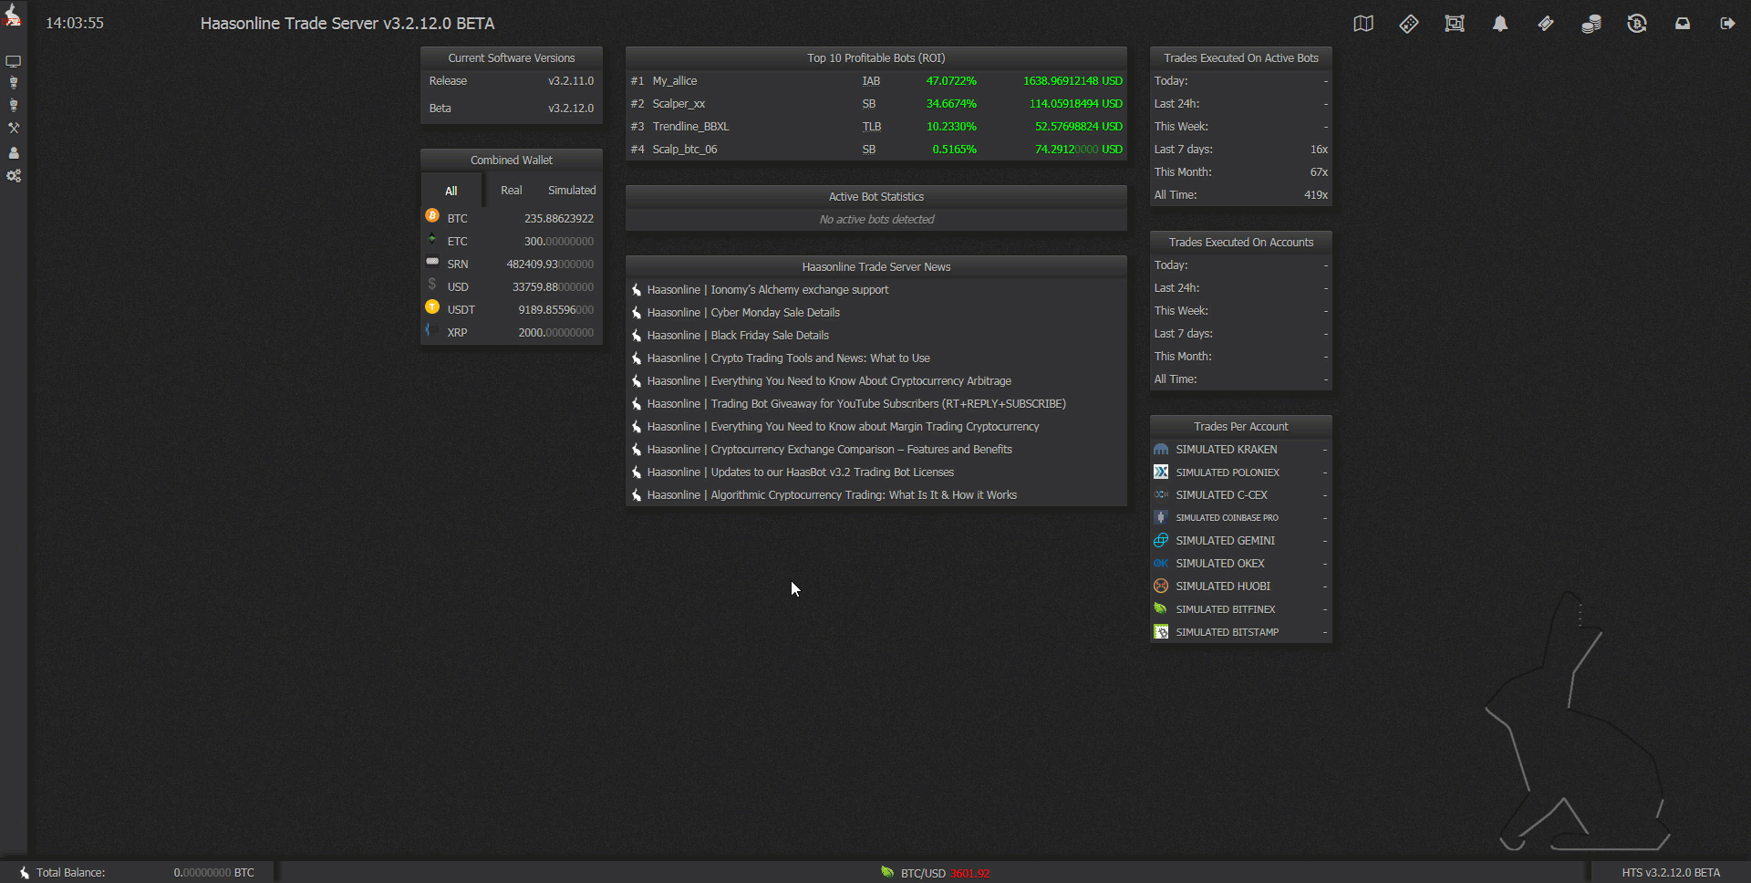Screen dimensions: 1751x883
Task: Click the No active bots detected message
Action: tap(876, 220)
